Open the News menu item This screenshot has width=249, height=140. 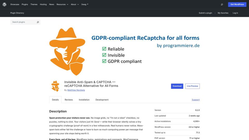click(52, 4)
